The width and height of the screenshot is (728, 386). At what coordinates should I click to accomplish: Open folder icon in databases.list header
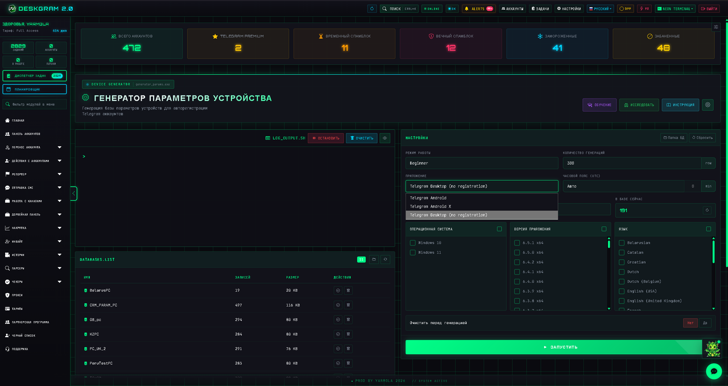click(x=374, y=259)
